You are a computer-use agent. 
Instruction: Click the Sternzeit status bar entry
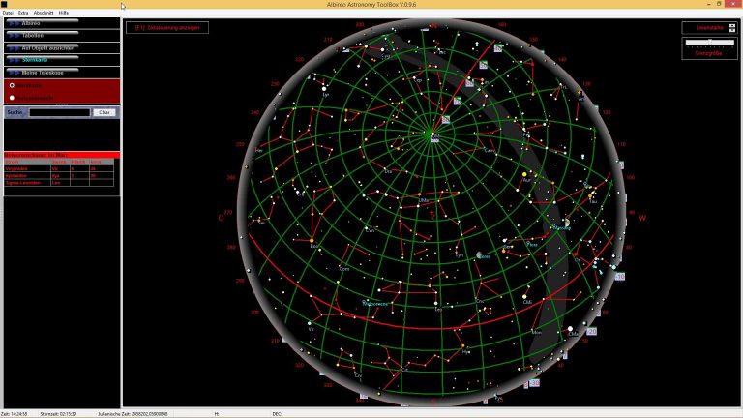58,414
